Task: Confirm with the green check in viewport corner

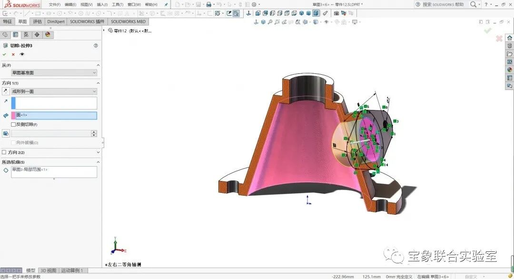Action: pyautogui.click(x=488, y=30)
